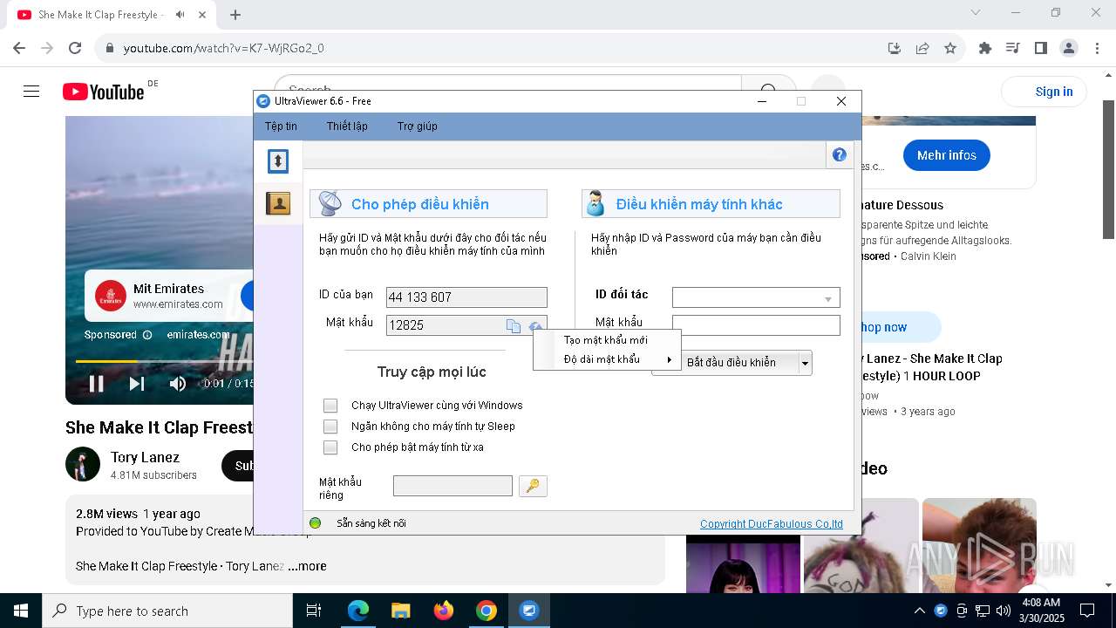The image size is (1116, 628).
Task: Open the Thiết lập menu
Action: coord(347,126)
